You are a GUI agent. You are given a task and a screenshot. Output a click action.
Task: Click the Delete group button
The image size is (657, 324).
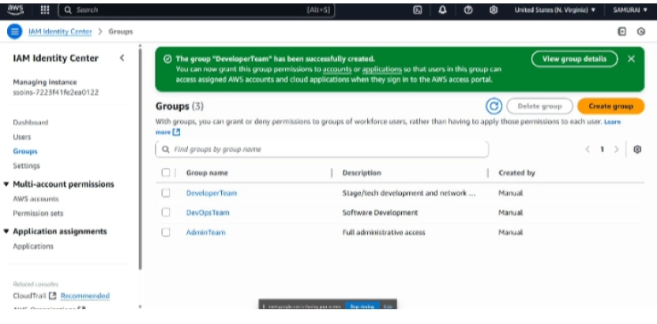pyautogui.click(x=539, y=106)
